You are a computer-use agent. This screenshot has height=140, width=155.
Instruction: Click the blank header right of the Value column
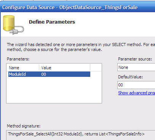(96, 68)
